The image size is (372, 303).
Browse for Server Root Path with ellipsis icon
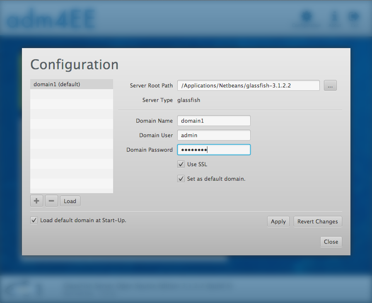point(330,85)
